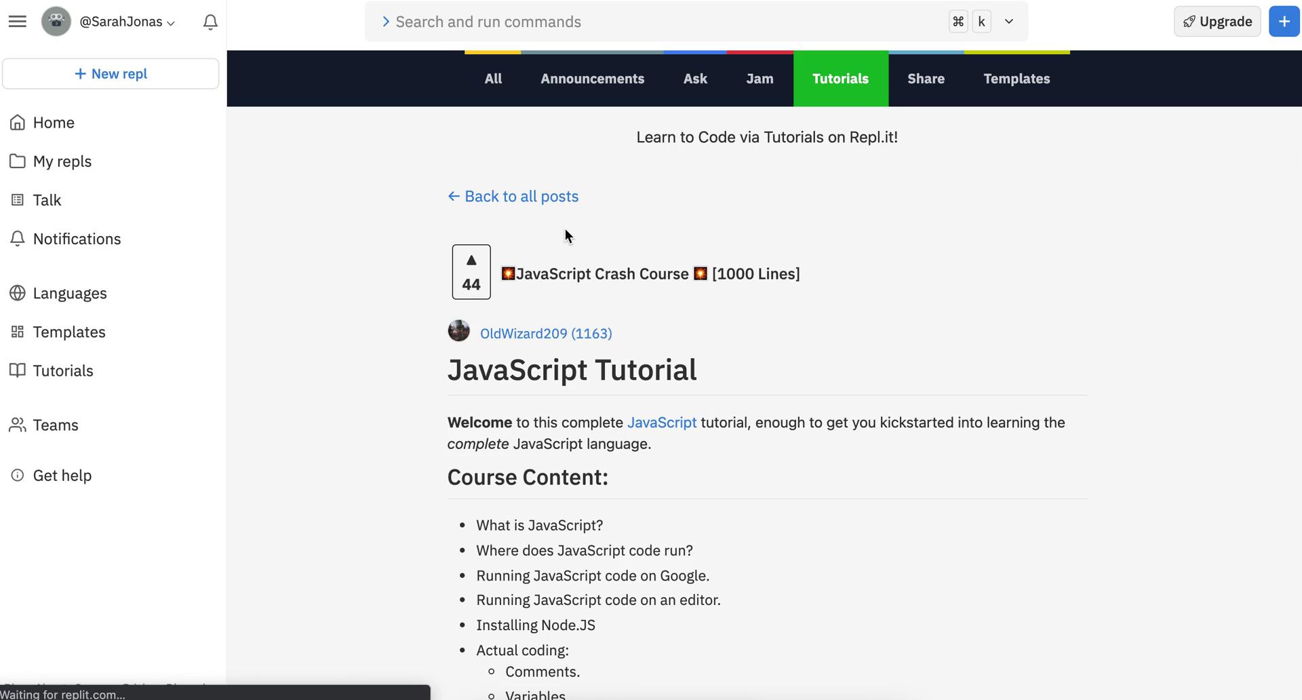Viewport: 1302px width, 700px height.
Task: Click the Course Content heading
Action: point(528,478)
